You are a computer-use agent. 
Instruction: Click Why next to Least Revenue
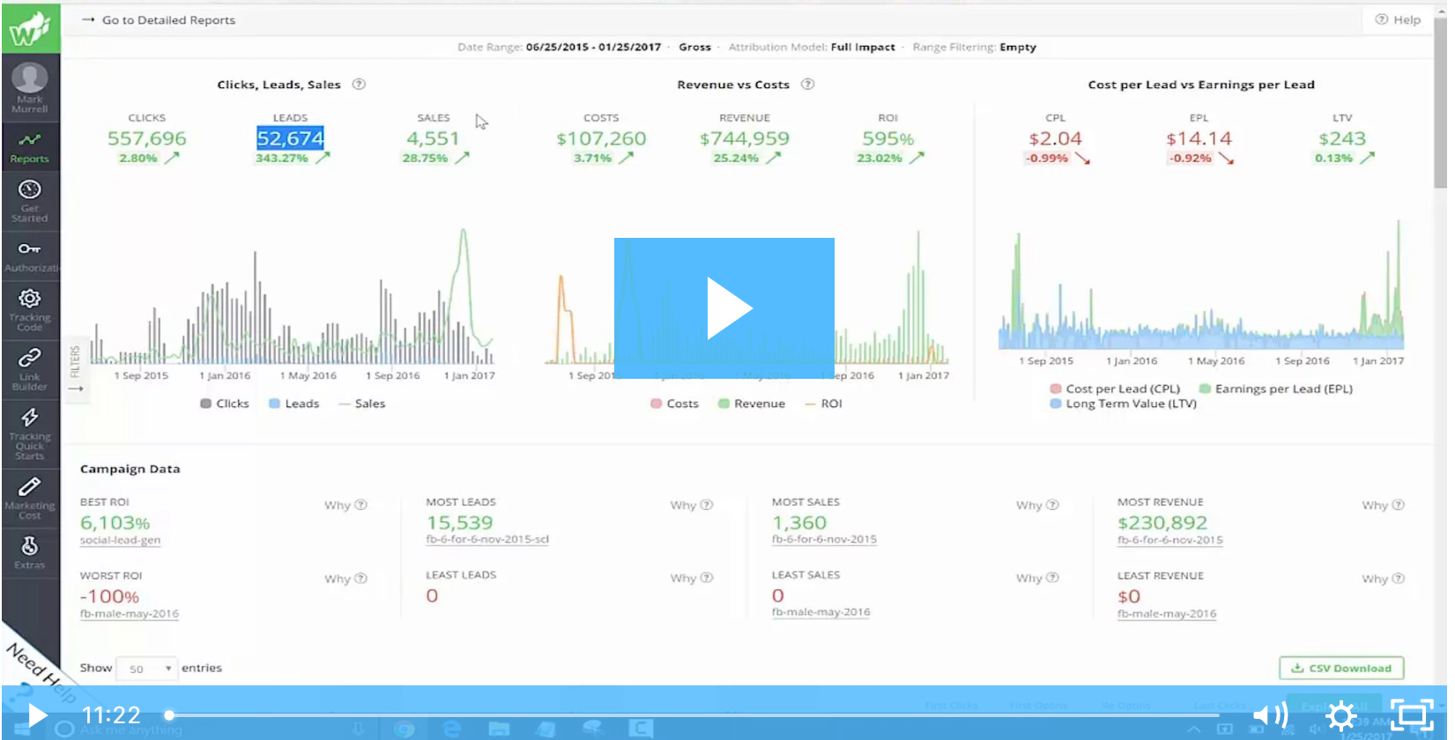coord(1384,579)
